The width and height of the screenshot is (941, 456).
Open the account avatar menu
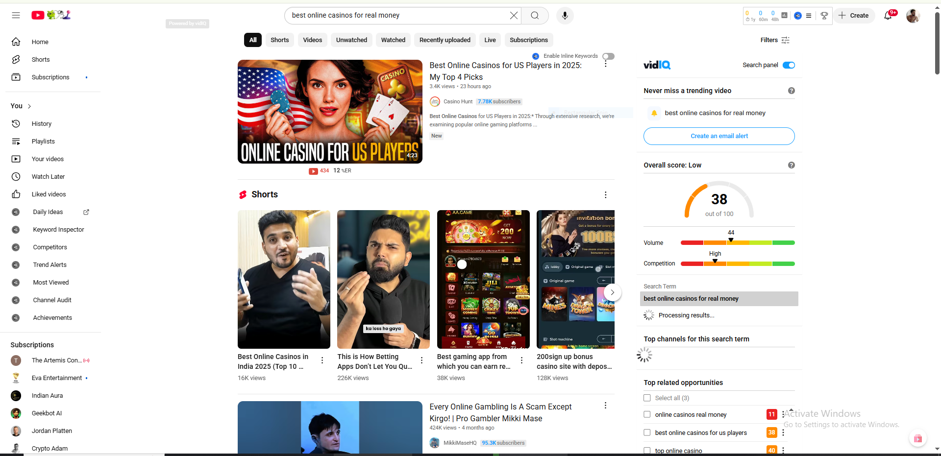pyautogui.click(x=913, y=16)
